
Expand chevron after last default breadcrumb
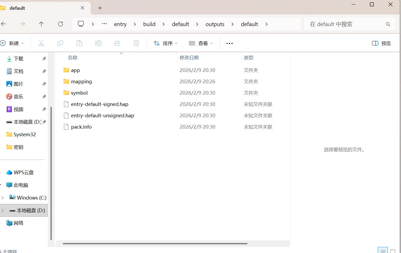tap(267, 24)
